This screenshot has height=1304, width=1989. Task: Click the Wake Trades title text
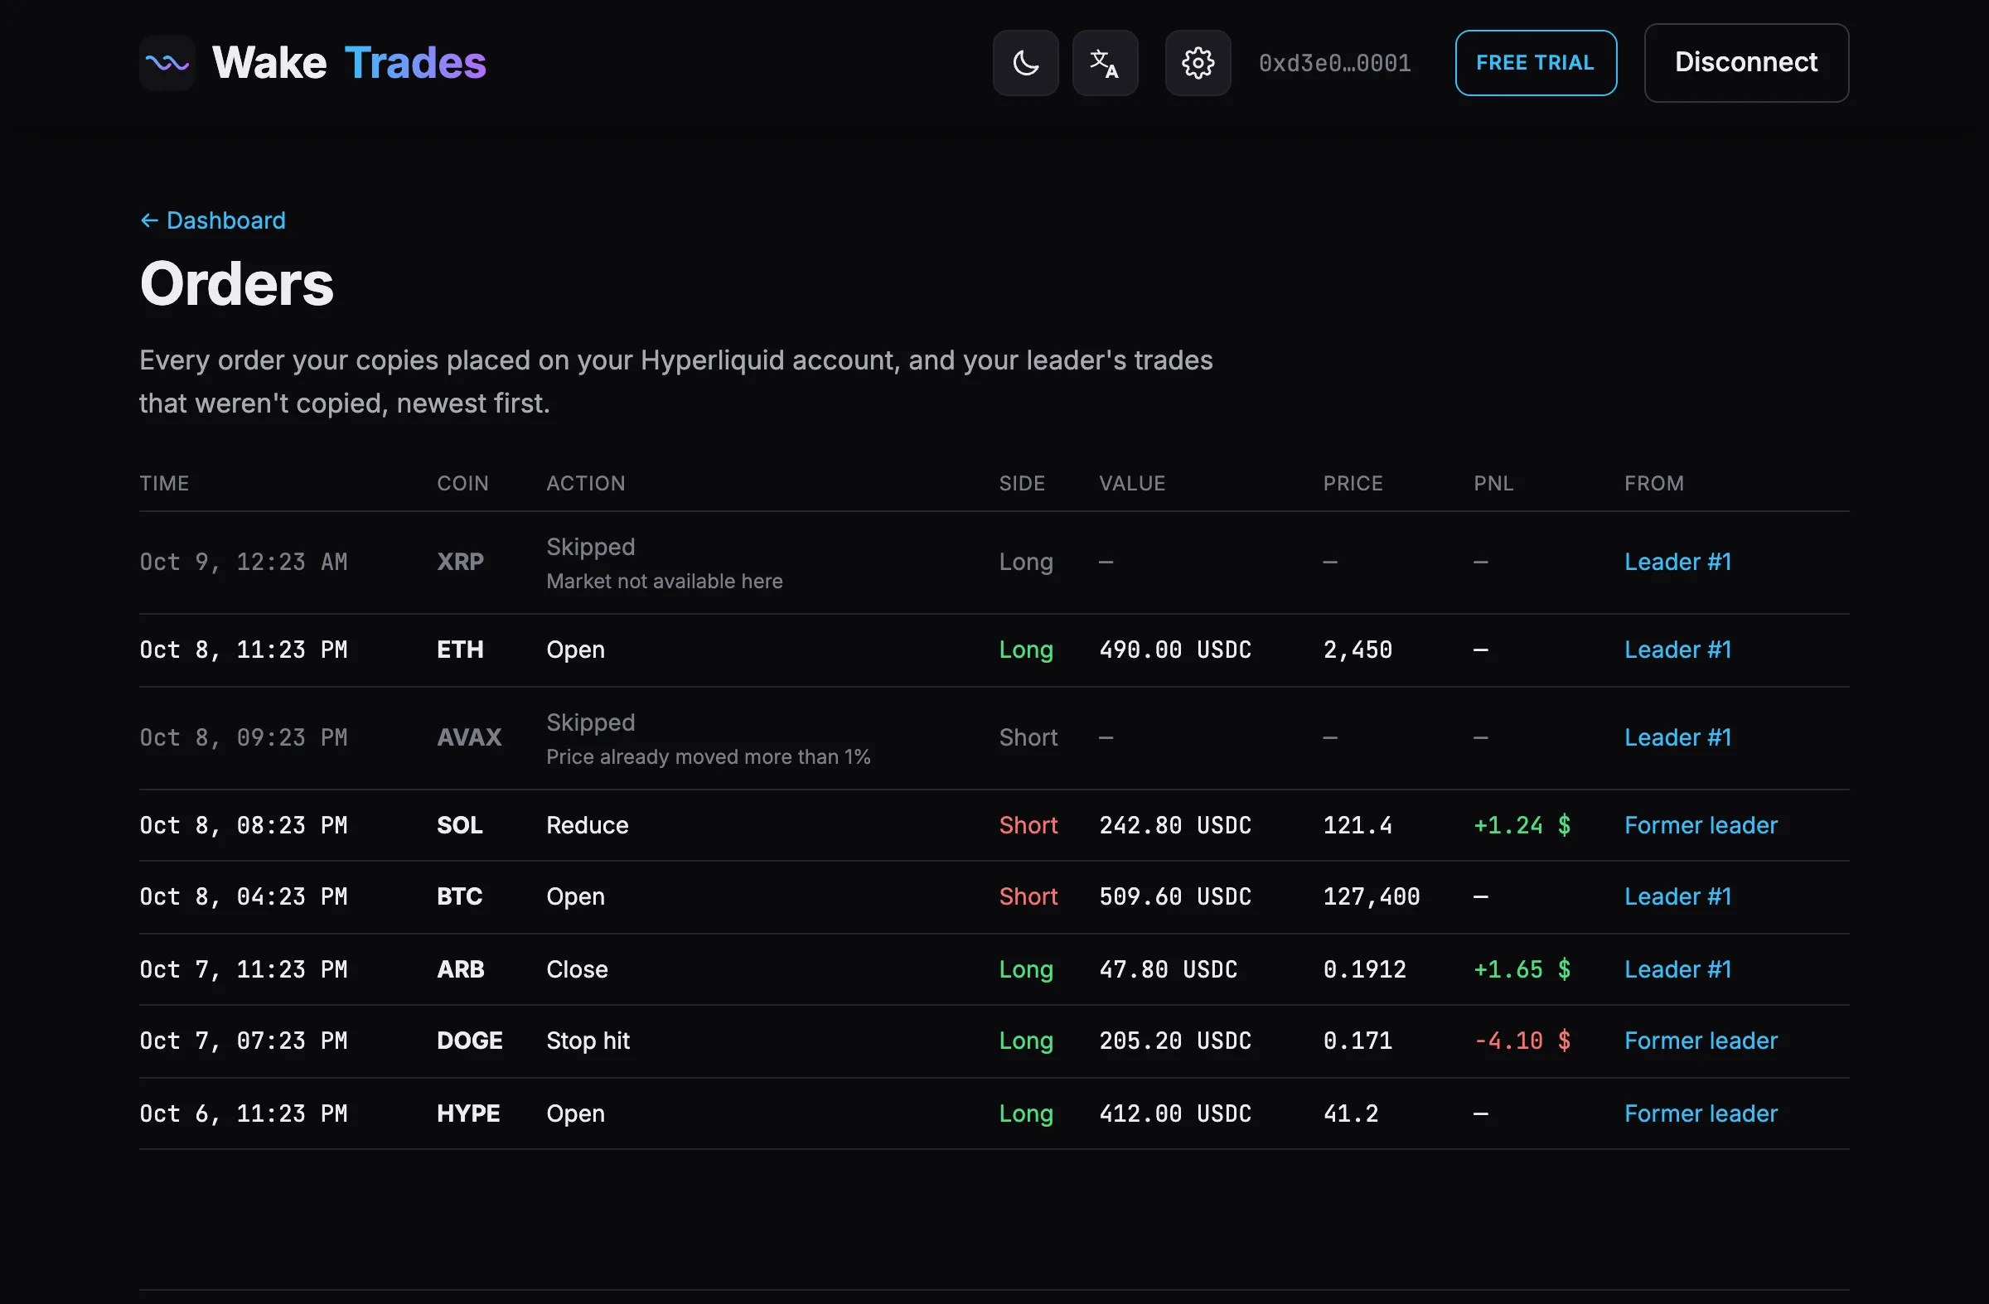point(350,63)
